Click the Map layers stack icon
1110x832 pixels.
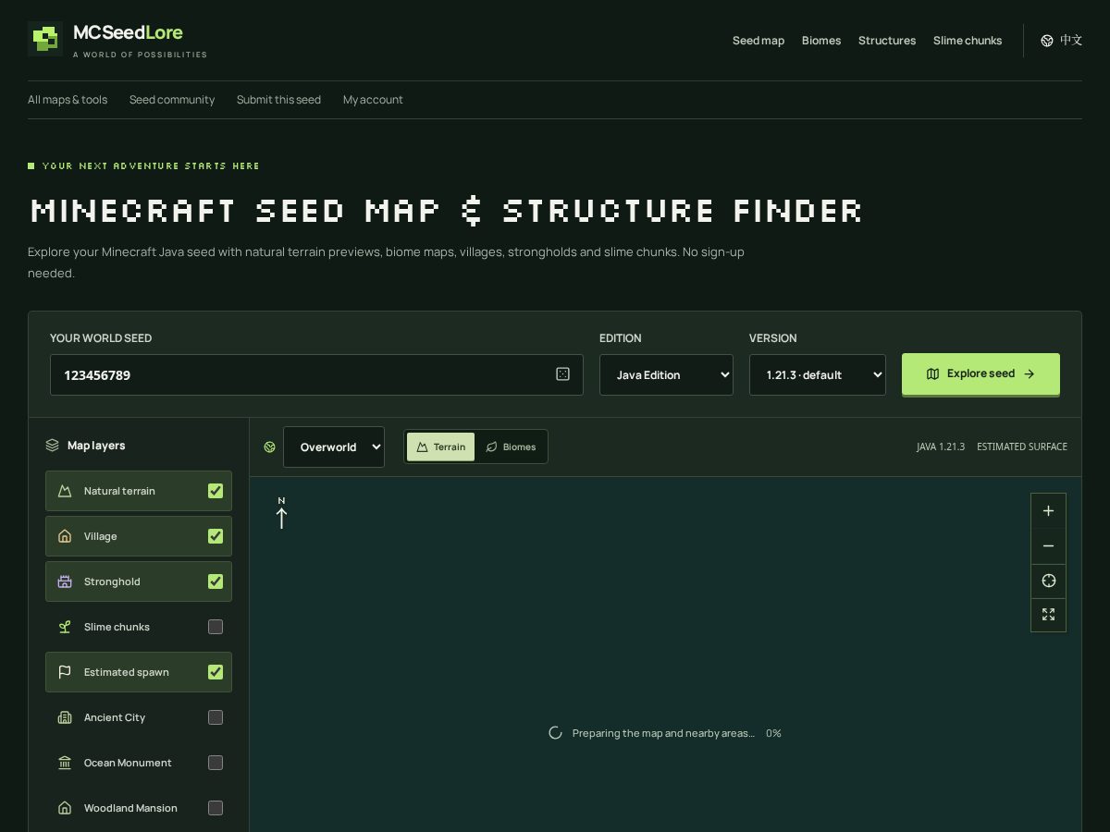pos(53,446)
